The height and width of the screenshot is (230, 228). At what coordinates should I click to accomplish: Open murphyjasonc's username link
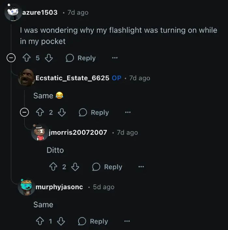pyautogui.click(x=59, y=187)
